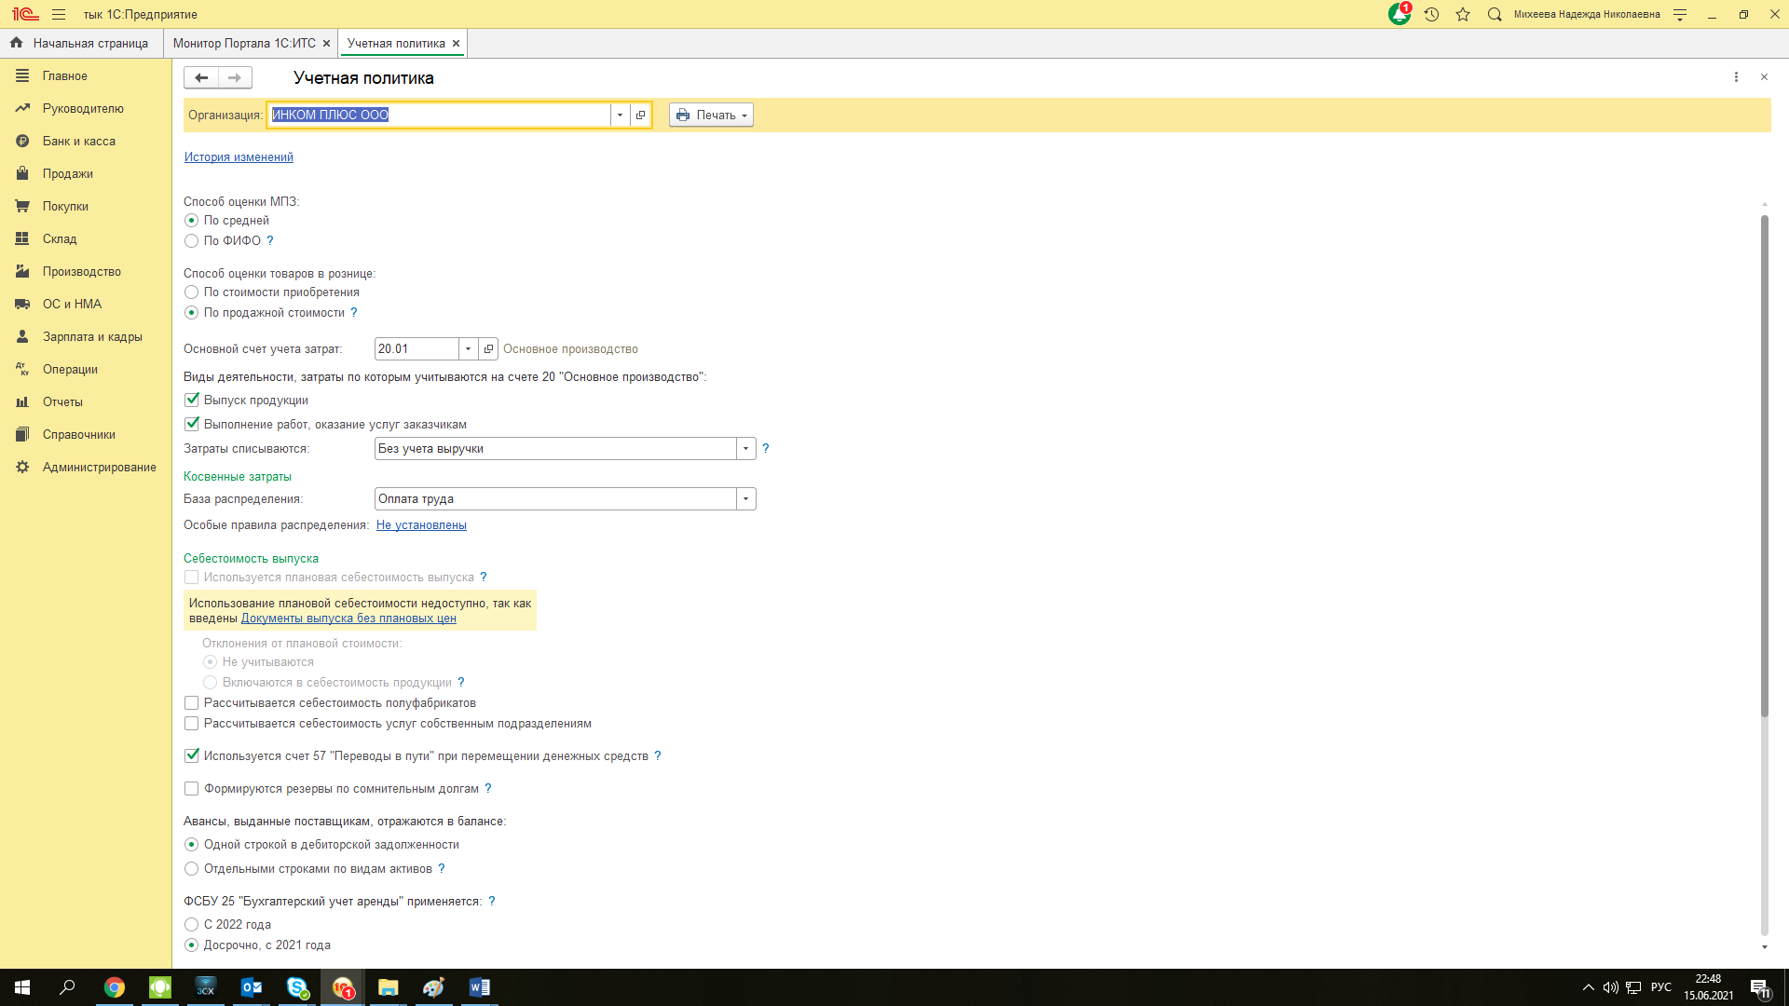The height and width of the screenshot is (1006, 1789).
Task: Select the С 2022 года option
Action: [x=191, y=924]
